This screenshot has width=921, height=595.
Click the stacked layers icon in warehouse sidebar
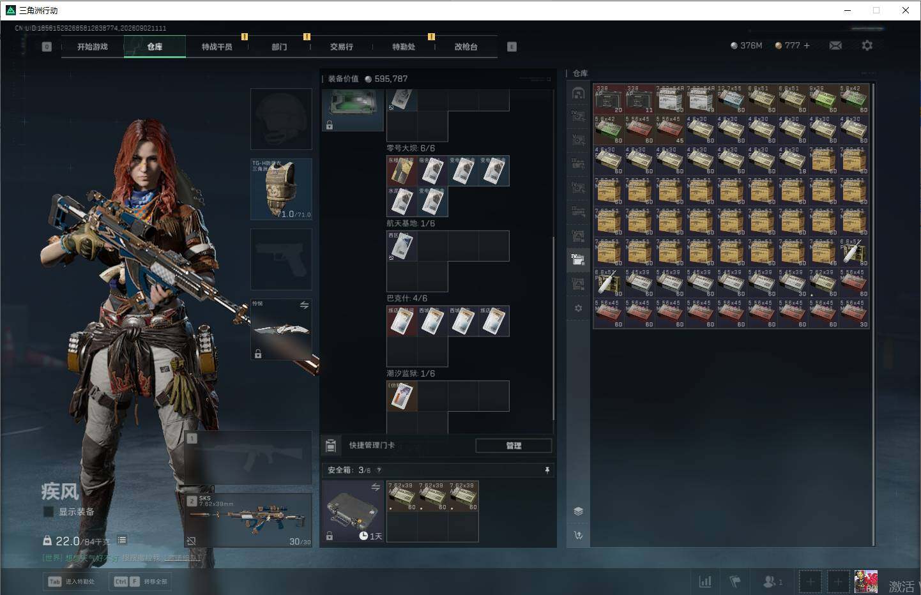(578, 511)
